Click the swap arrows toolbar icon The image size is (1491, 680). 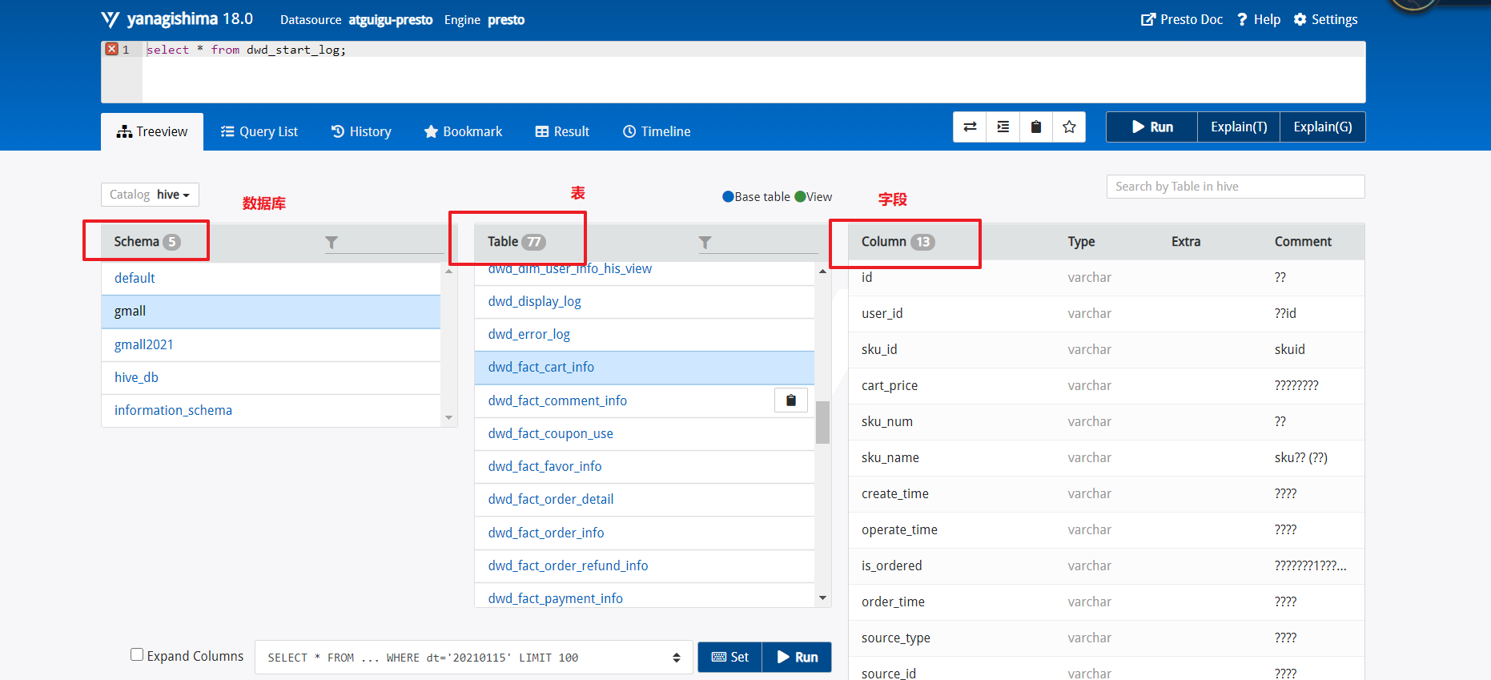[970, 127]
